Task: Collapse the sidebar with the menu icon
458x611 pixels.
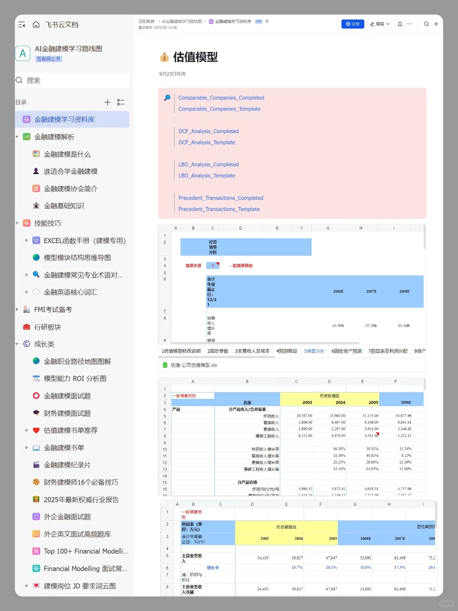Action: coord(22,25)
